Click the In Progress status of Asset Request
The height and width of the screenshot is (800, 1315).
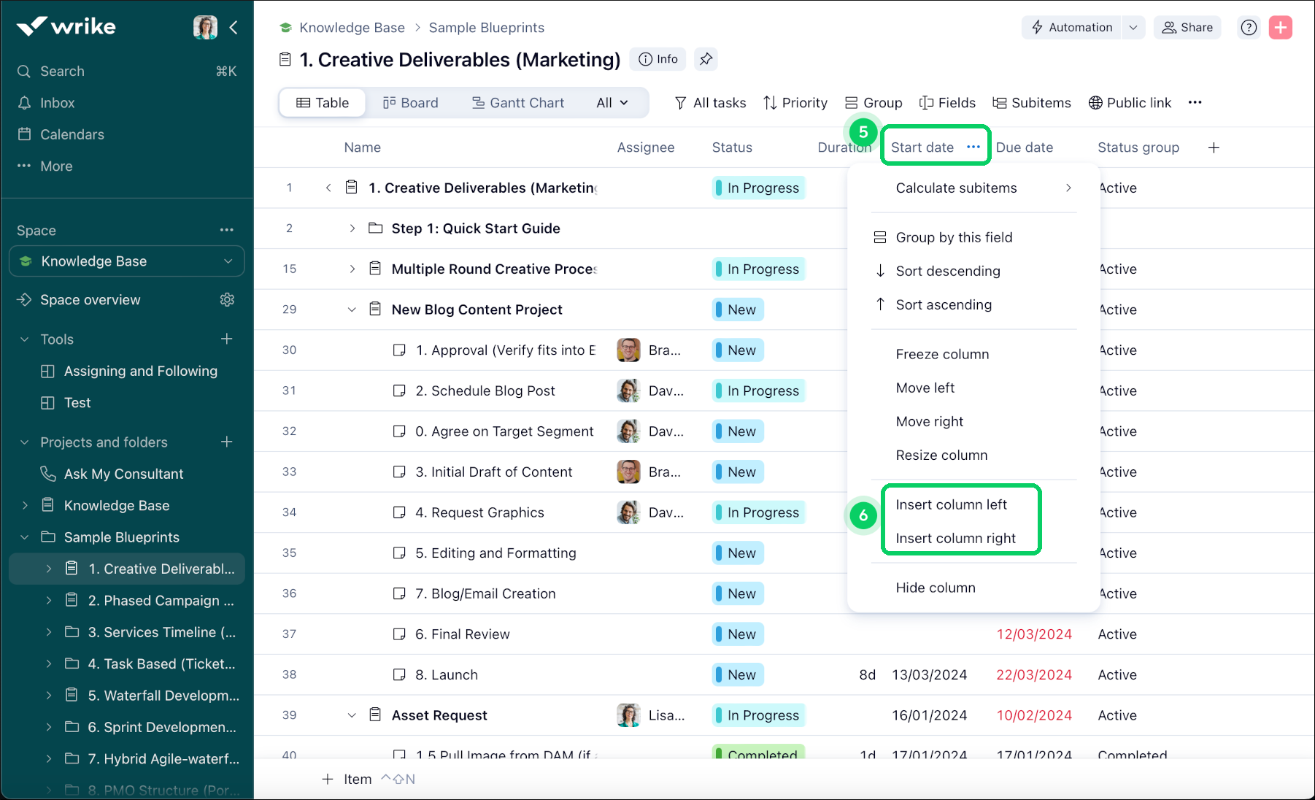click(x=757, y=715)
